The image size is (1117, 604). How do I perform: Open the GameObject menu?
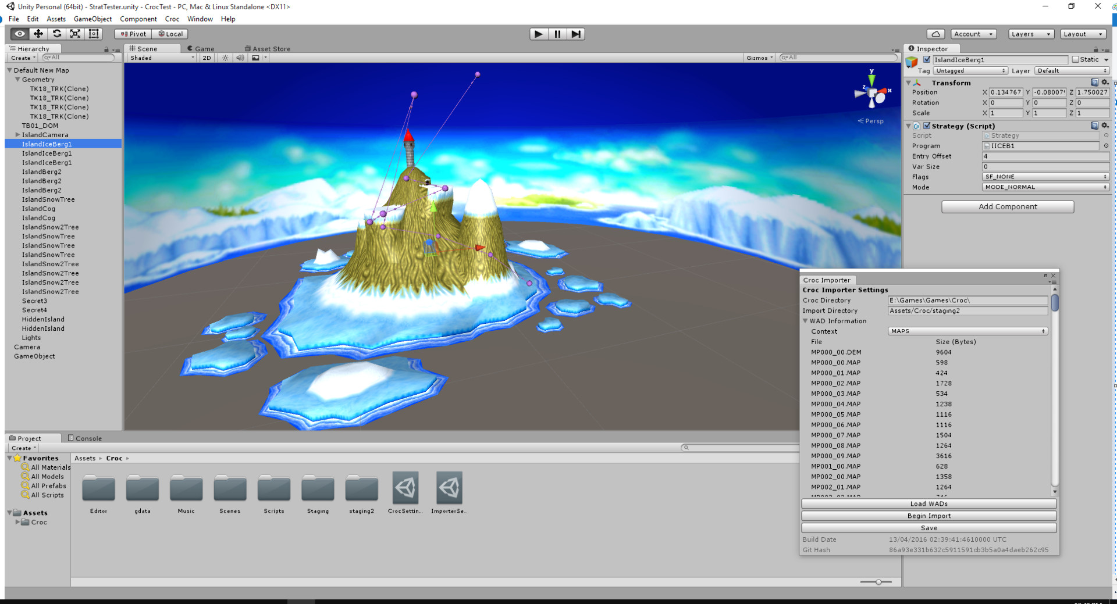click(93, 19)
